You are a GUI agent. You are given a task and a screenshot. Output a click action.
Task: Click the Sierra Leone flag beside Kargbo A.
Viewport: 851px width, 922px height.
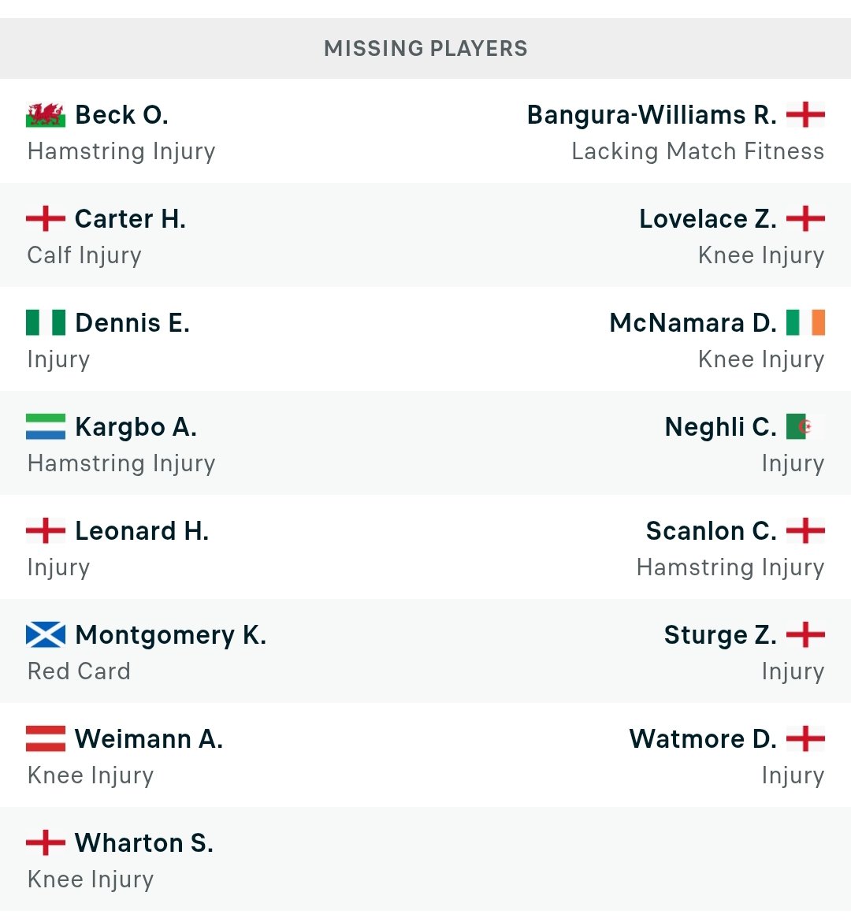pyautogui.click(x=46, y=427)
